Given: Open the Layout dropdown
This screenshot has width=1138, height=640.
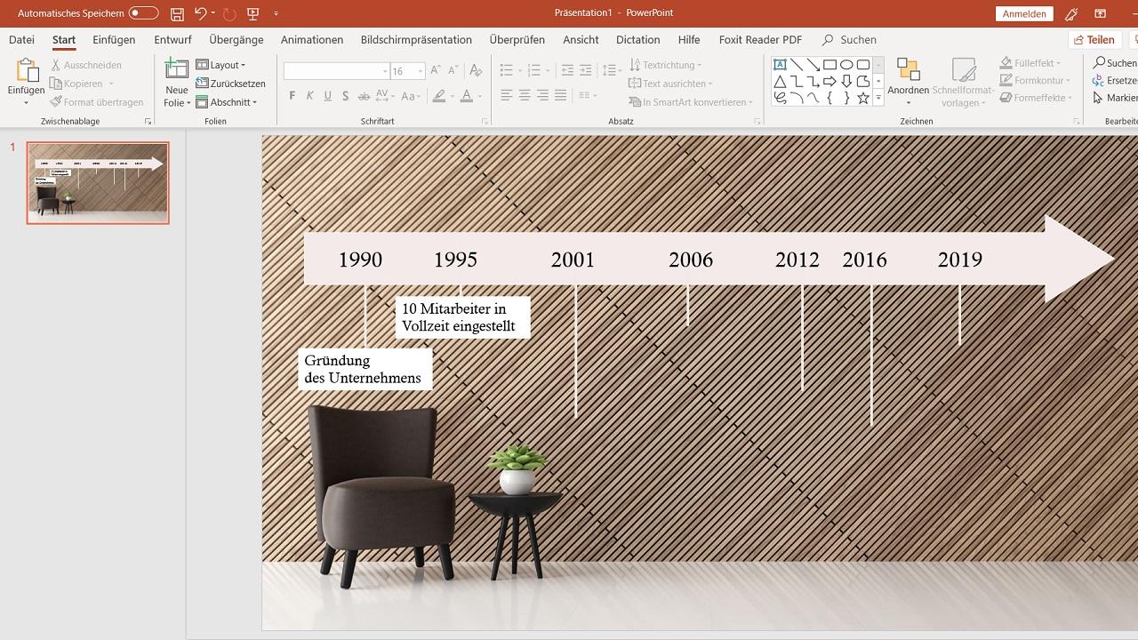Looking at the screenshot, I should click(x=220, y=65).
